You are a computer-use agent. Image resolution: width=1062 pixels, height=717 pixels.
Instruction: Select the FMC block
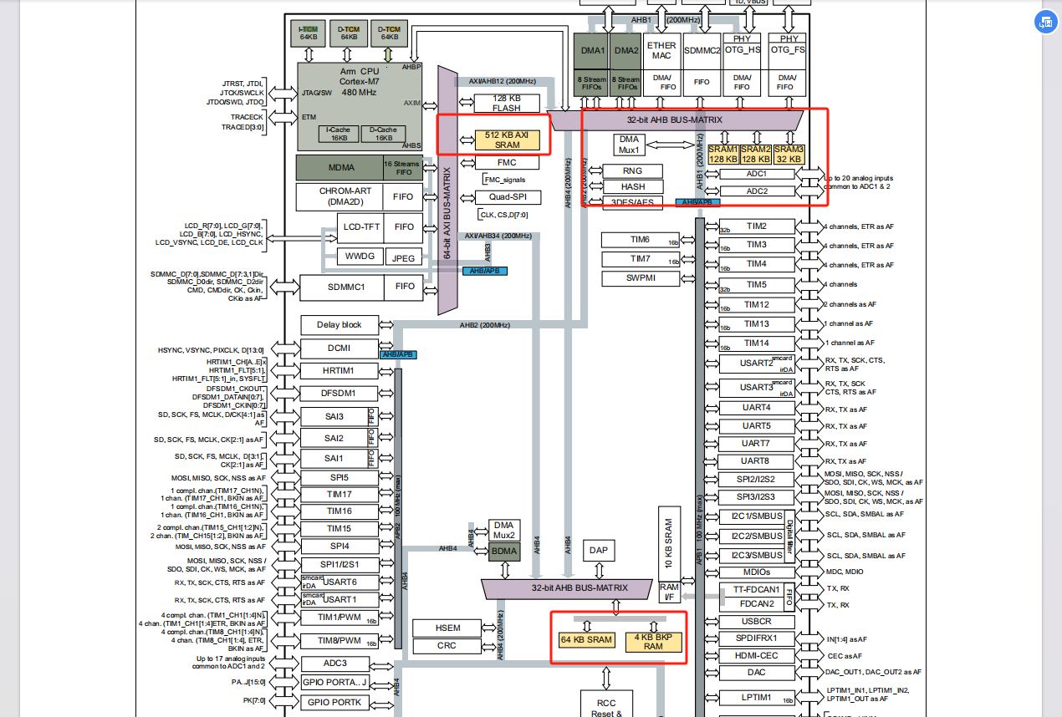click(x=507, y=163)
